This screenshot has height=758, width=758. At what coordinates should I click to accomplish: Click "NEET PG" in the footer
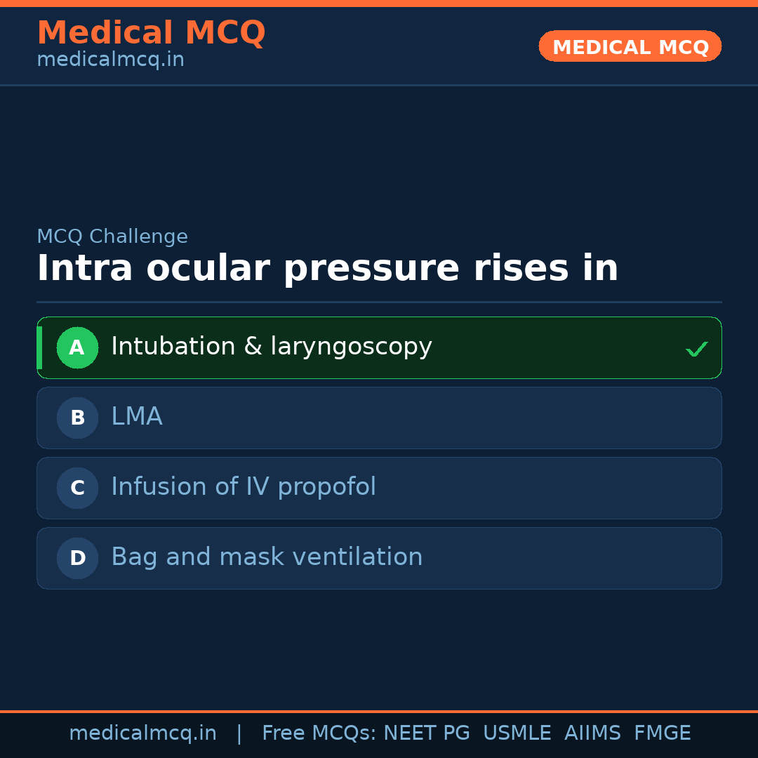[x=427, y=733]
